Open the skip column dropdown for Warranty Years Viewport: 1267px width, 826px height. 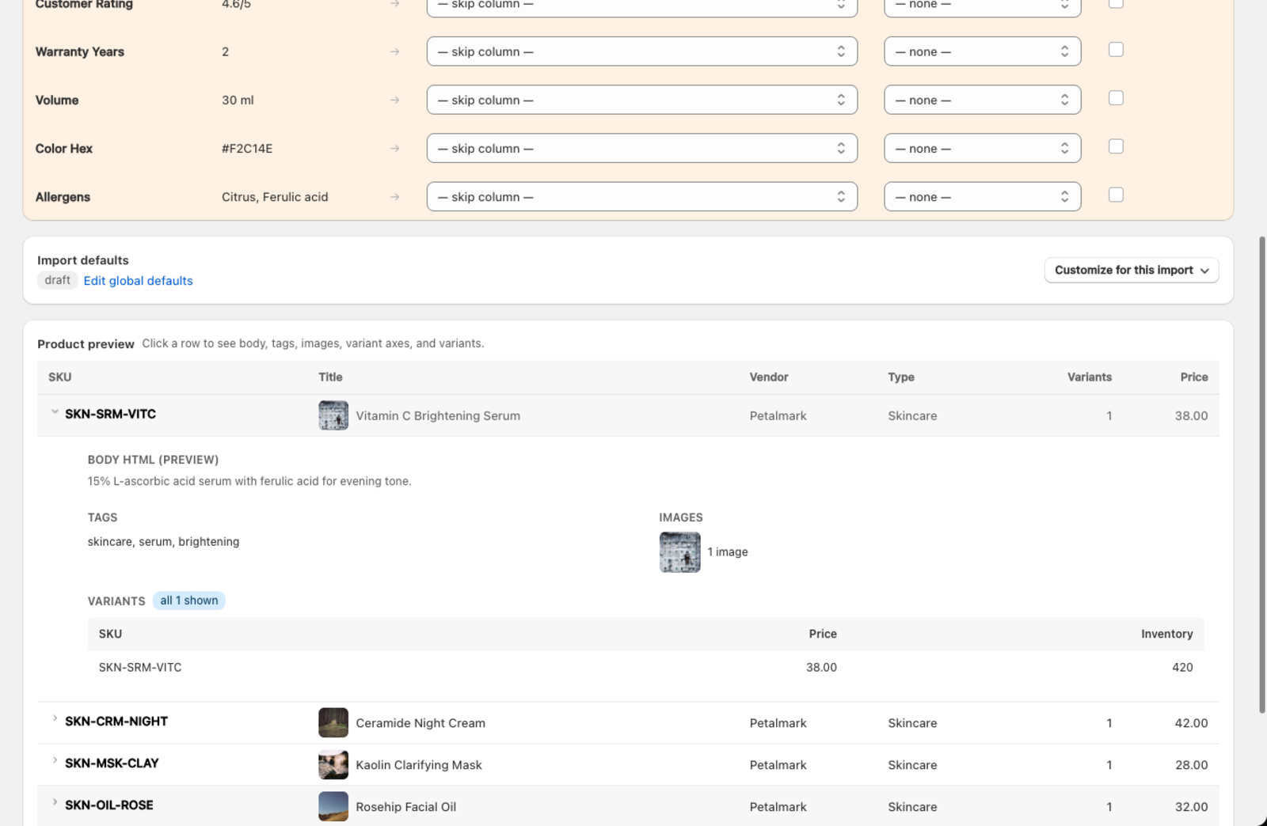tap(641, 51)
